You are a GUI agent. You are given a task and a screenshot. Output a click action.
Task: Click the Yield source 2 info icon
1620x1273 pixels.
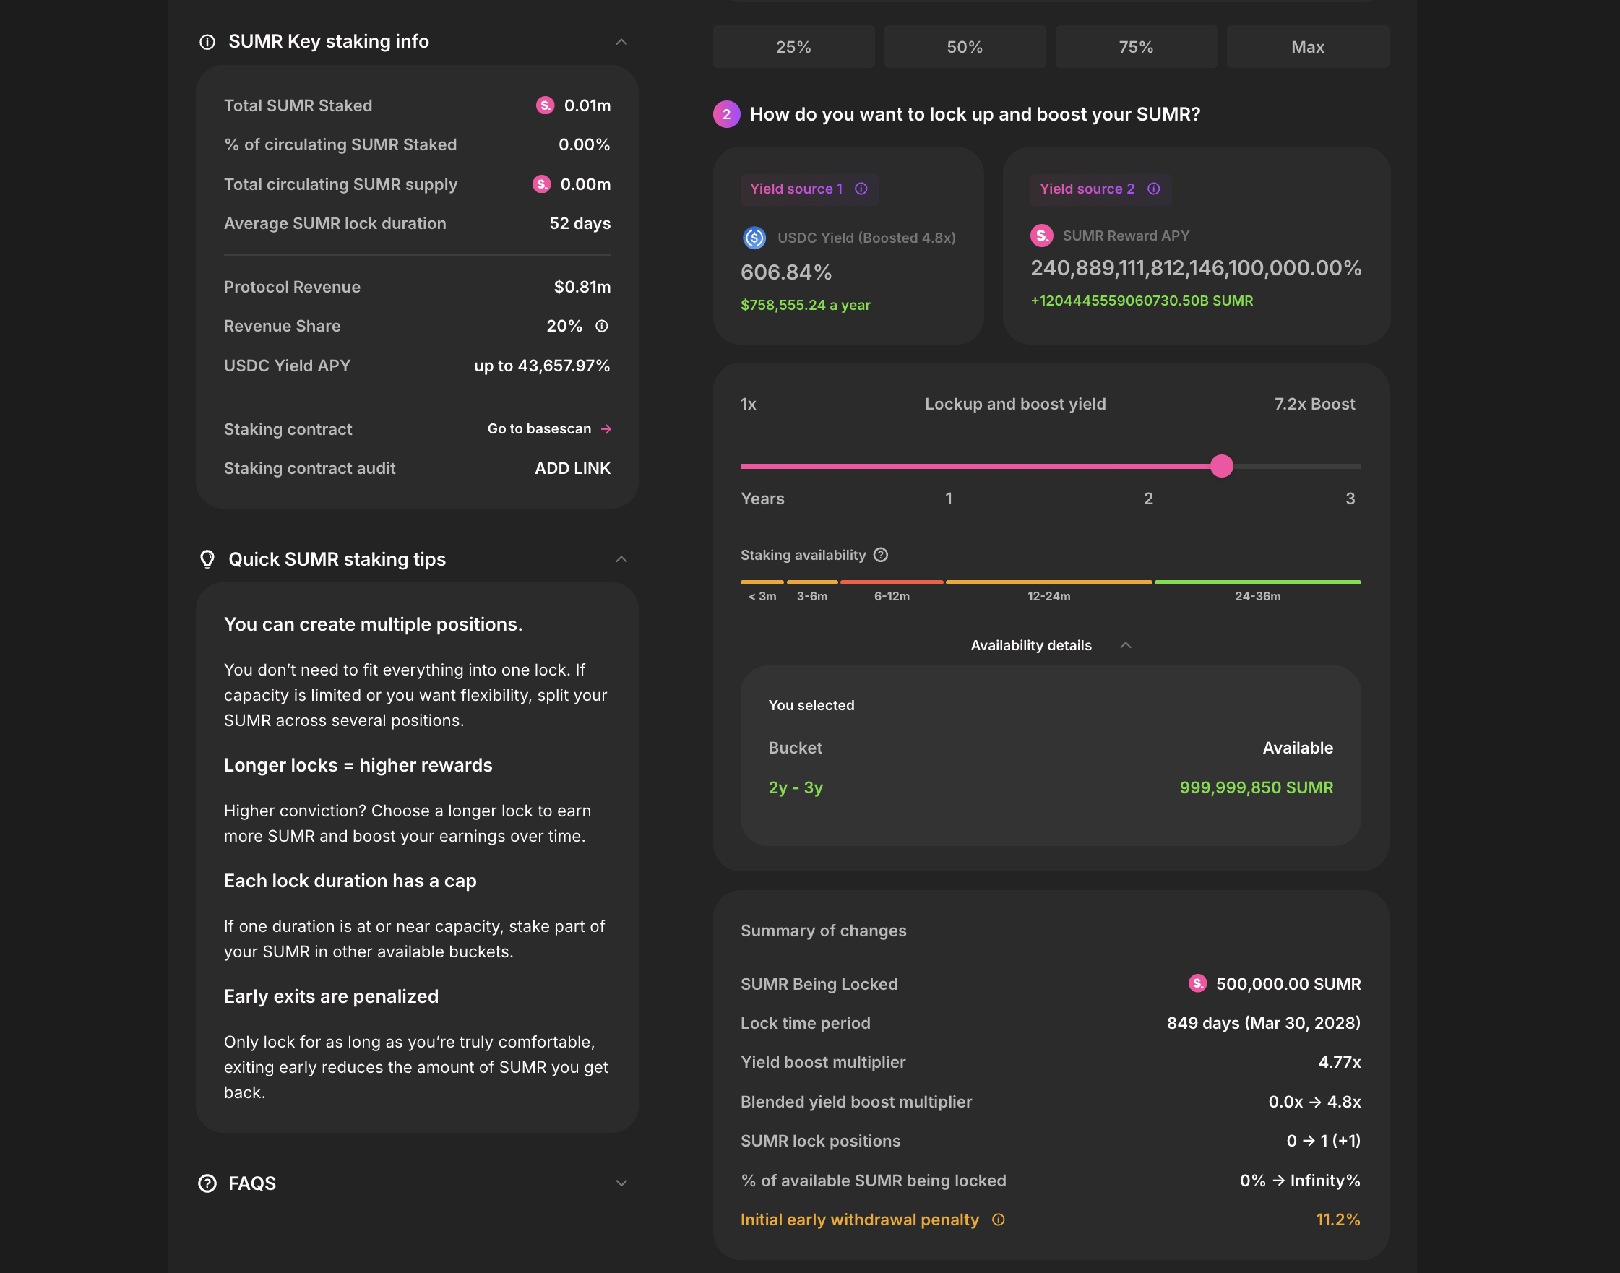[x=1153, y=189]
